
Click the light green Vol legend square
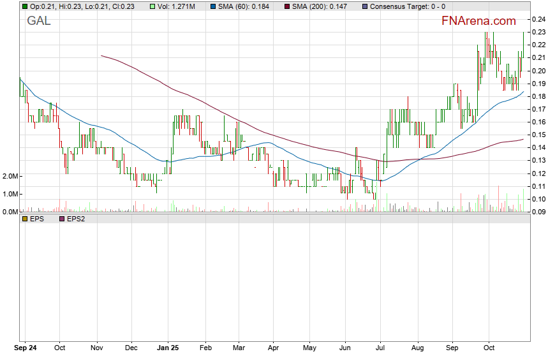(x=152, y=6)
